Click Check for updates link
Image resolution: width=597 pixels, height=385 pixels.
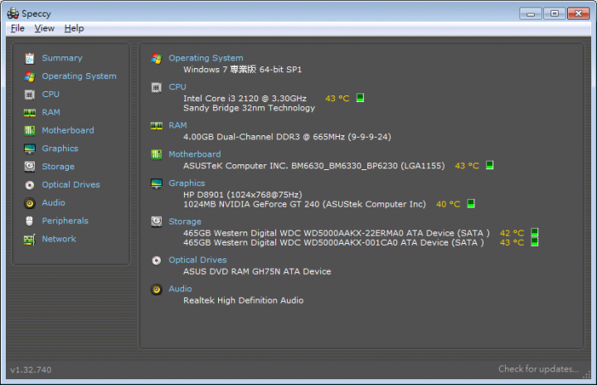point(538,369)
